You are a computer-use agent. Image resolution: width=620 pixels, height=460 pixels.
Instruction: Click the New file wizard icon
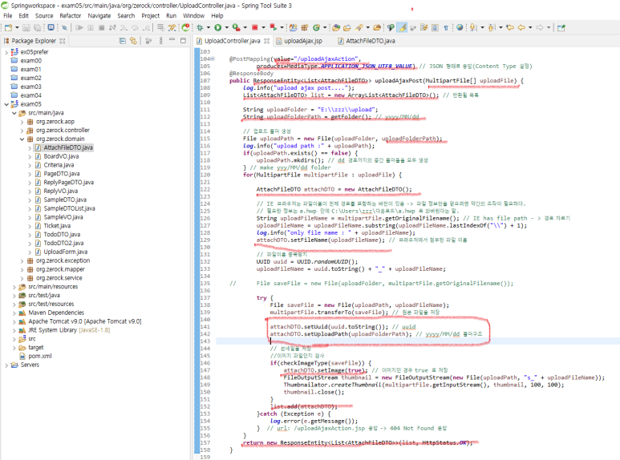pyautogui.click(x=8, y=28)
